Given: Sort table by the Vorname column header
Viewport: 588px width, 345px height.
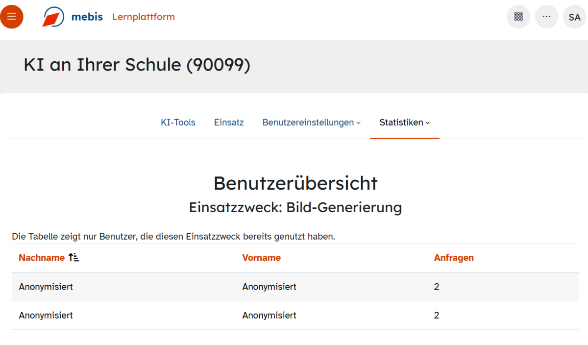Looking at the screenshot, I should [x=261, y=258].
